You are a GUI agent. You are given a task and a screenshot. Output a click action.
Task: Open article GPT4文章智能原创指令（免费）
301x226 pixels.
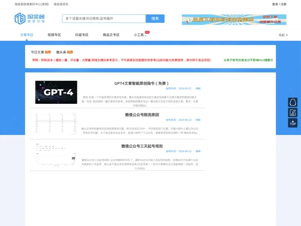point(141,83)
